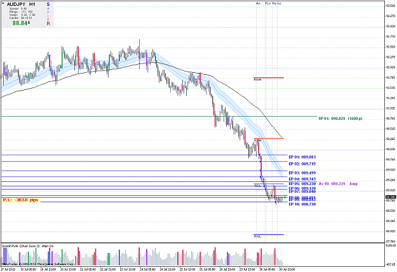Click the black current-price tag on price axis
Image resolution: width=397 pixels, height=272 pixels.
[x=391, y=197]
